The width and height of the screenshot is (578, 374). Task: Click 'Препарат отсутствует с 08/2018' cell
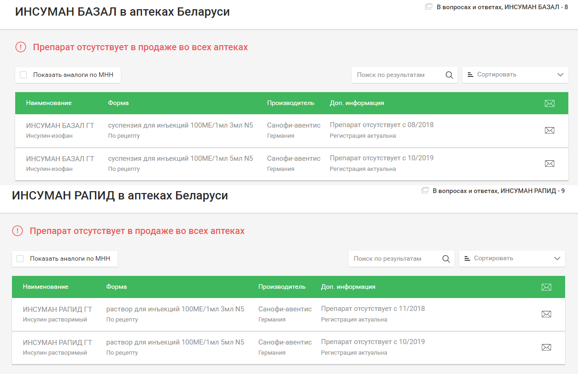click(382, 125)
